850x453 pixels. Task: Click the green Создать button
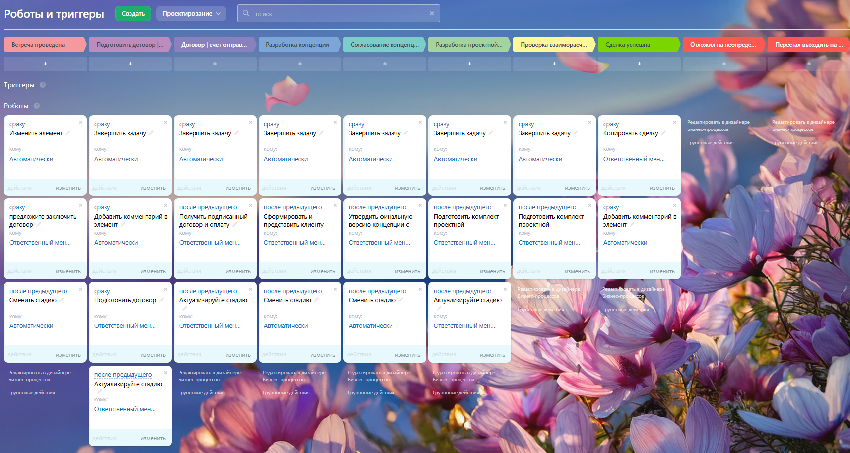pyautogui.click(x=133, y=14)
